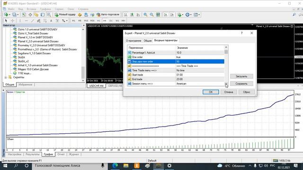Switch to line chart mode
The image size is (303, 170).
pos(138,15)
